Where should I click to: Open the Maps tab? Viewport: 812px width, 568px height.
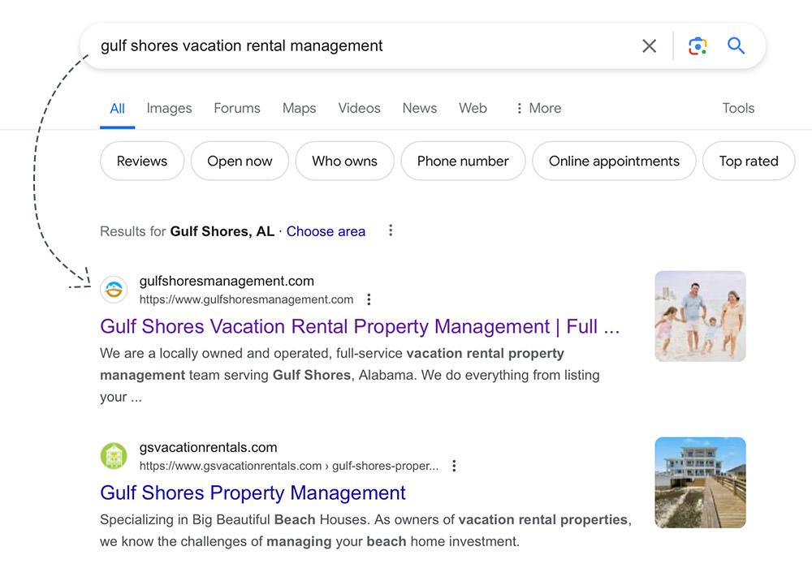(x=299, y=108)
